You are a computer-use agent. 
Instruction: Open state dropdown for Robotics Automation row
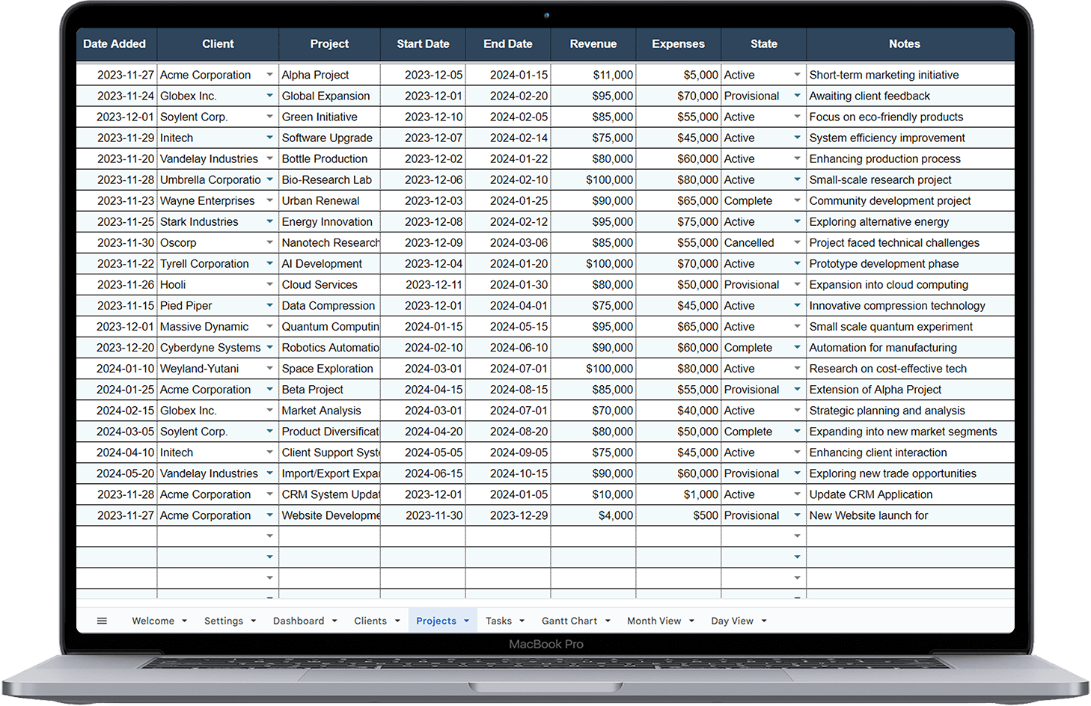pyautogui.click(x=797, y=347)
